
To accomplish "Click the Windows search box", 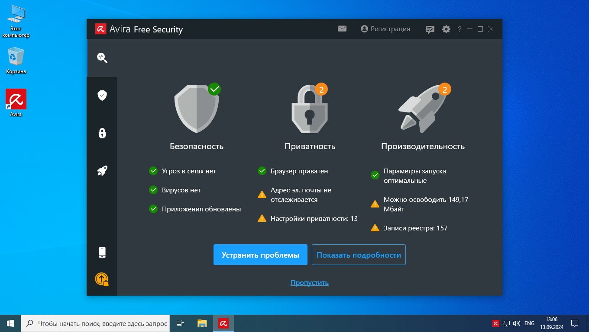I will pyautogui.click(x=95, y=323).
